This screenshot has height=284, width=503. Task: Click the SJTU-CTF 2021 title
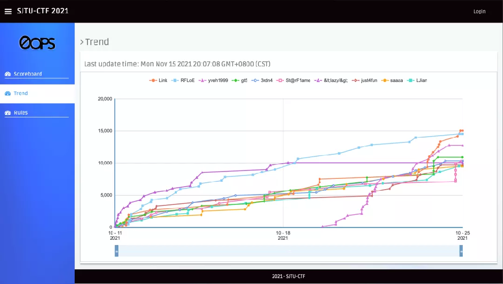click(x=43, y=11)
